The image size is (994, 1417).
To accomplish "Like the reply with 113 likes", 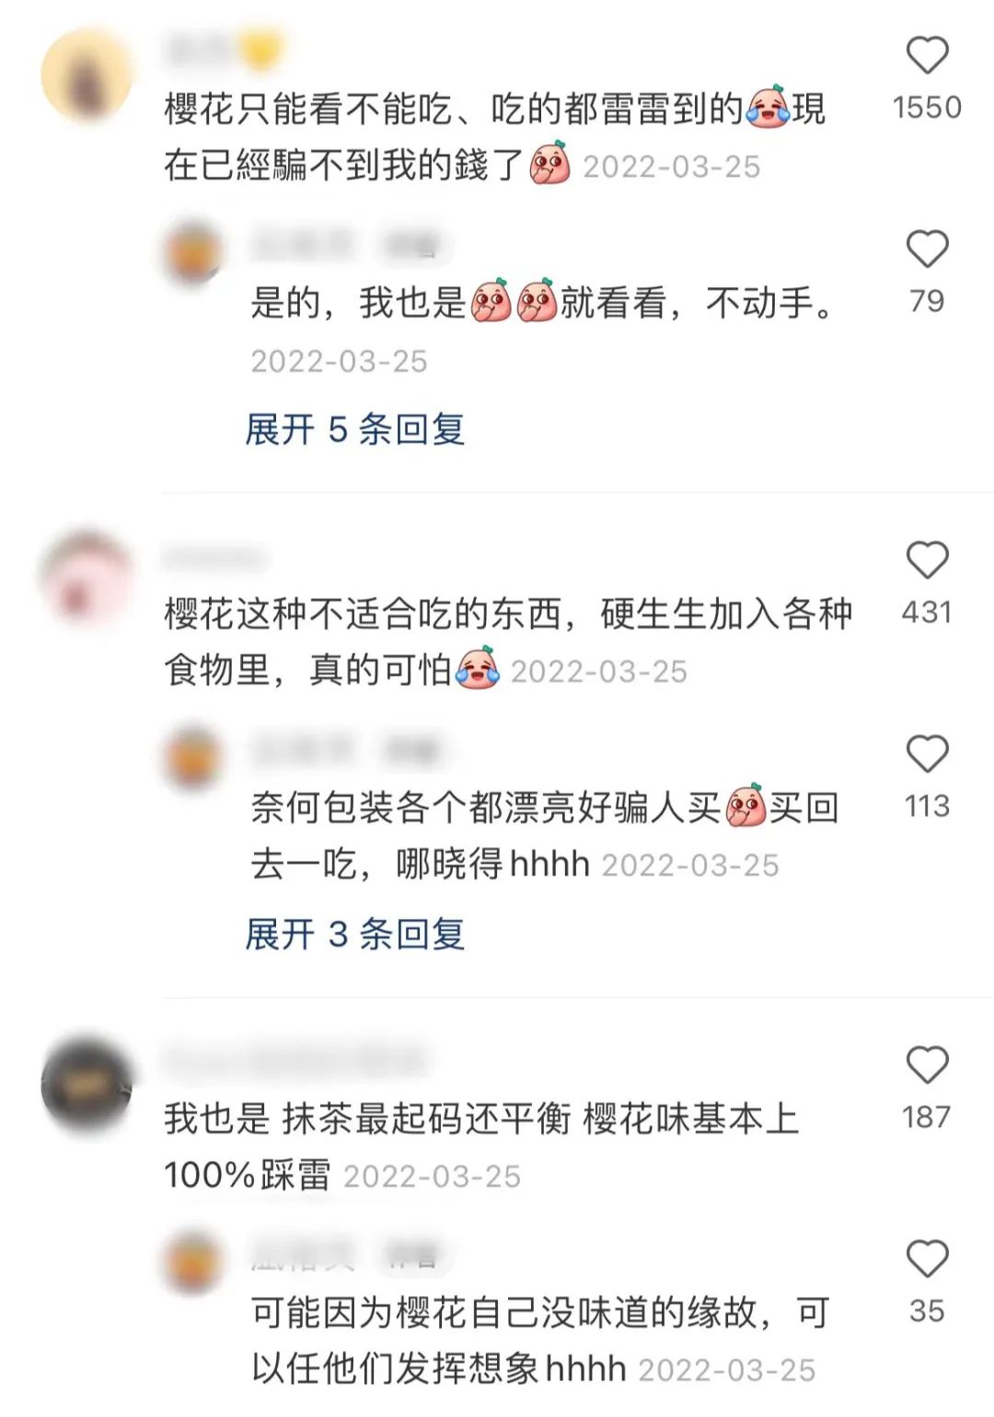I will pyautogui.click(x=927, y=754).
